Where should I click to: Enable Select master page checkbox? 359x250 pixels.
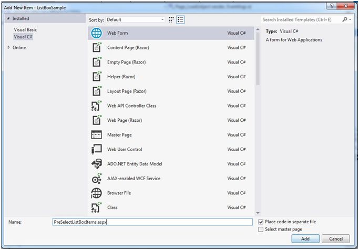[261, 229]
